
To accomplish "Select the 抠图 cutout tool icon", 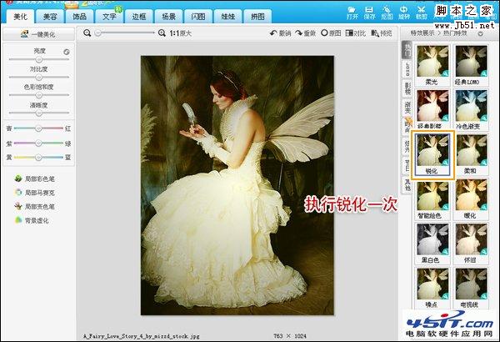I will (387, 13).
